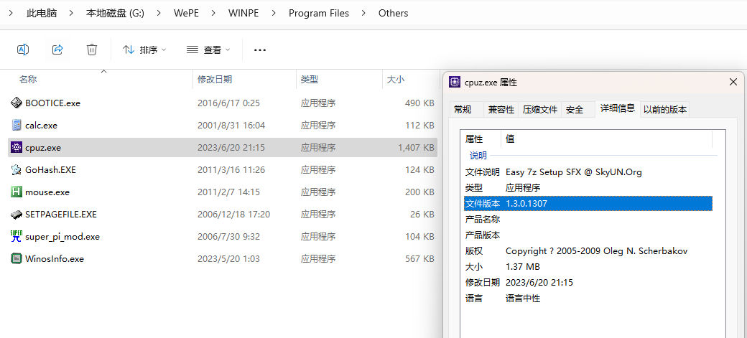Image resolution: width=747 pixels, height=338 pixels.
Task: Navigate to Program Files in breadcrumb
Action: pyautogui.click(x=318, y=13)
